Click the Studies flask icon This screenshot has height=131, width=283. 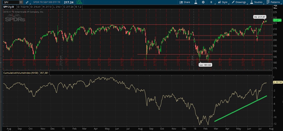(x=251, y=2)
